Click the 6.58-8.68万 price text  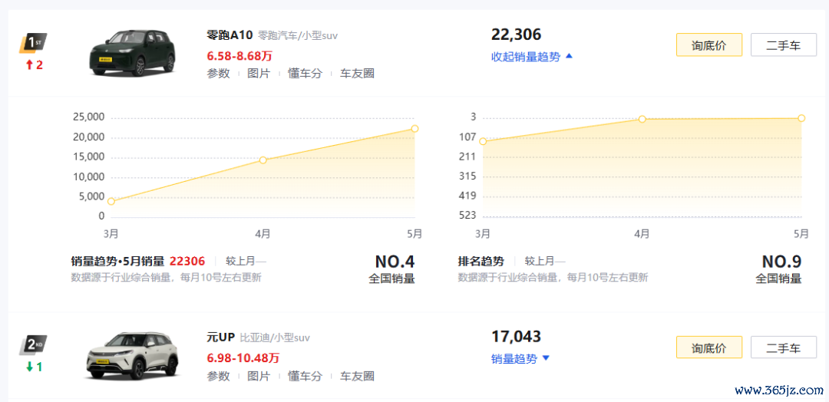(x=239, y=55)
